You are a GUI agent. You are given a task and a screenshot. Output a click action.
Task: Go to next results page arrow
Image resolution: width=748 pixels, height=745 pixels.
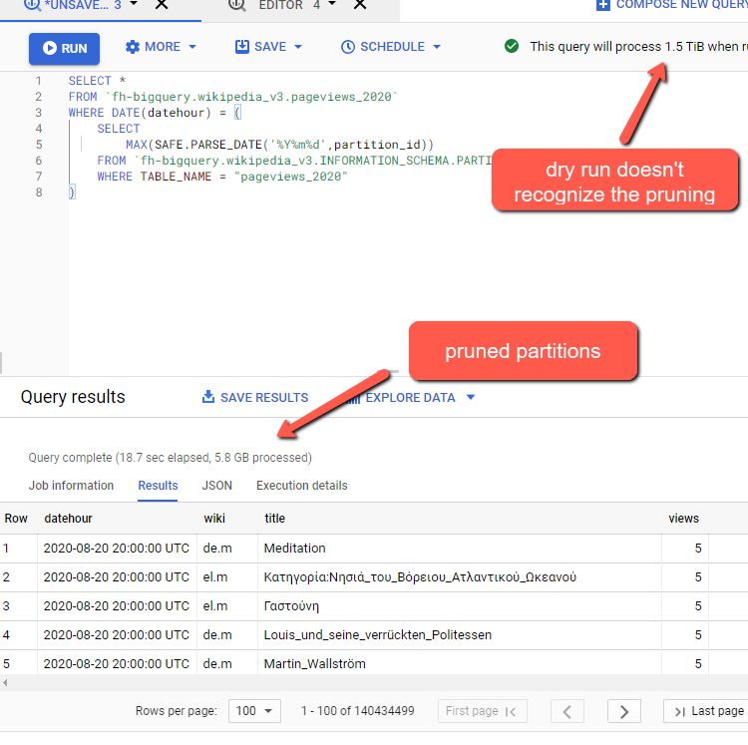[624, 711]
